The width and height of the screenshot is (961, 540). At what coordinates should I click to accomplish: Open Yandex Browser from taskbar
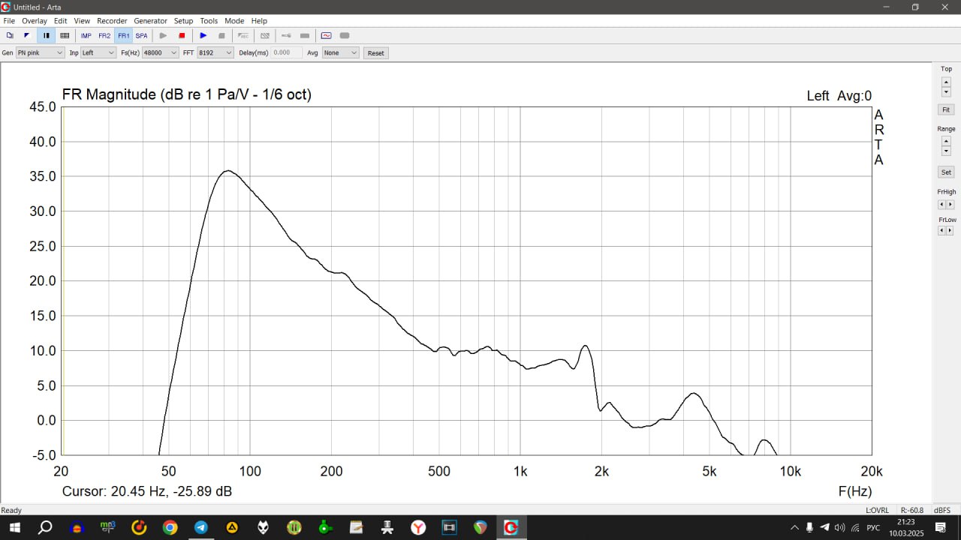pos(418,528)
